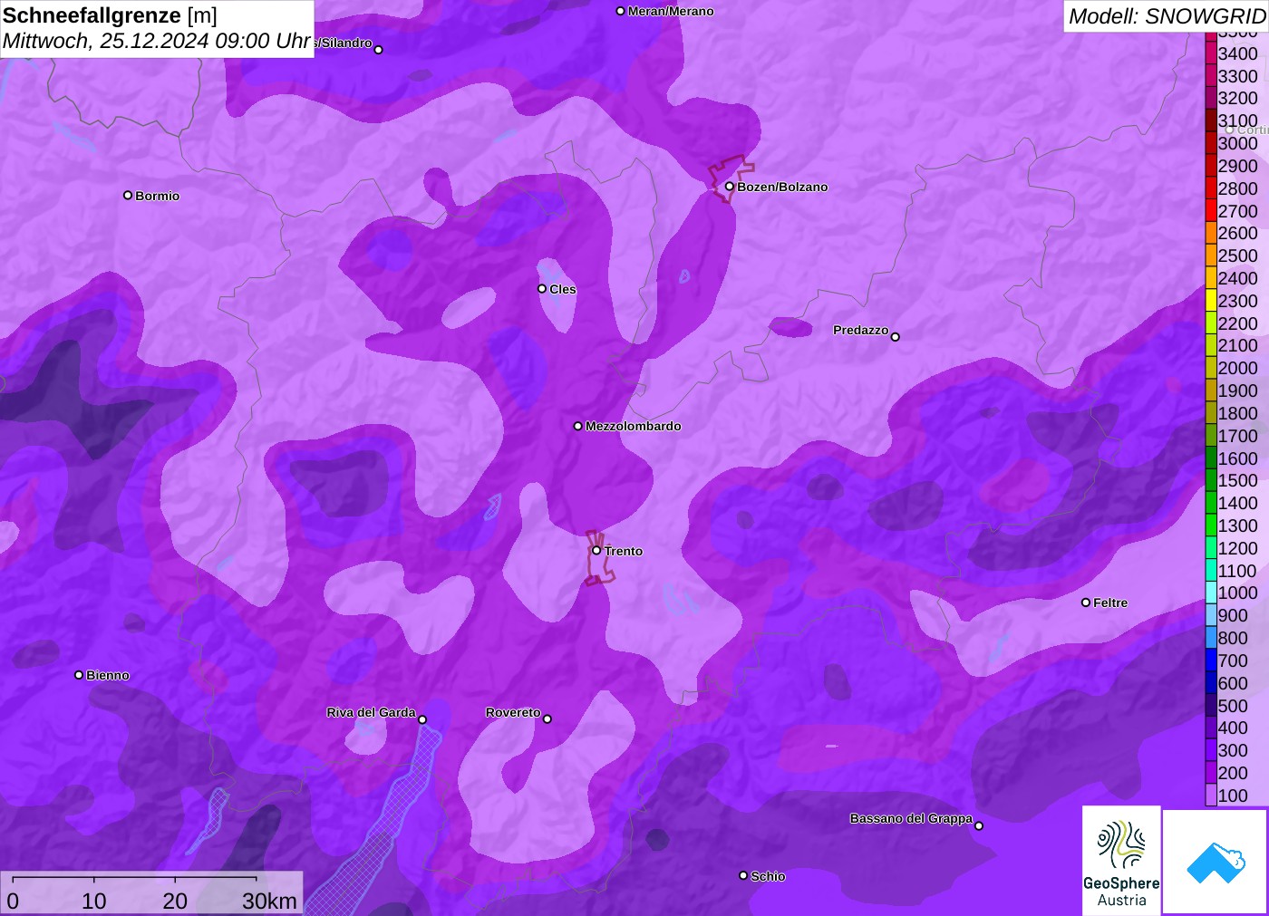The height and width of the screenshot is (916, 1269).
Task: Click the Schneefallgrenze [m] title
Action: point(111,15)
